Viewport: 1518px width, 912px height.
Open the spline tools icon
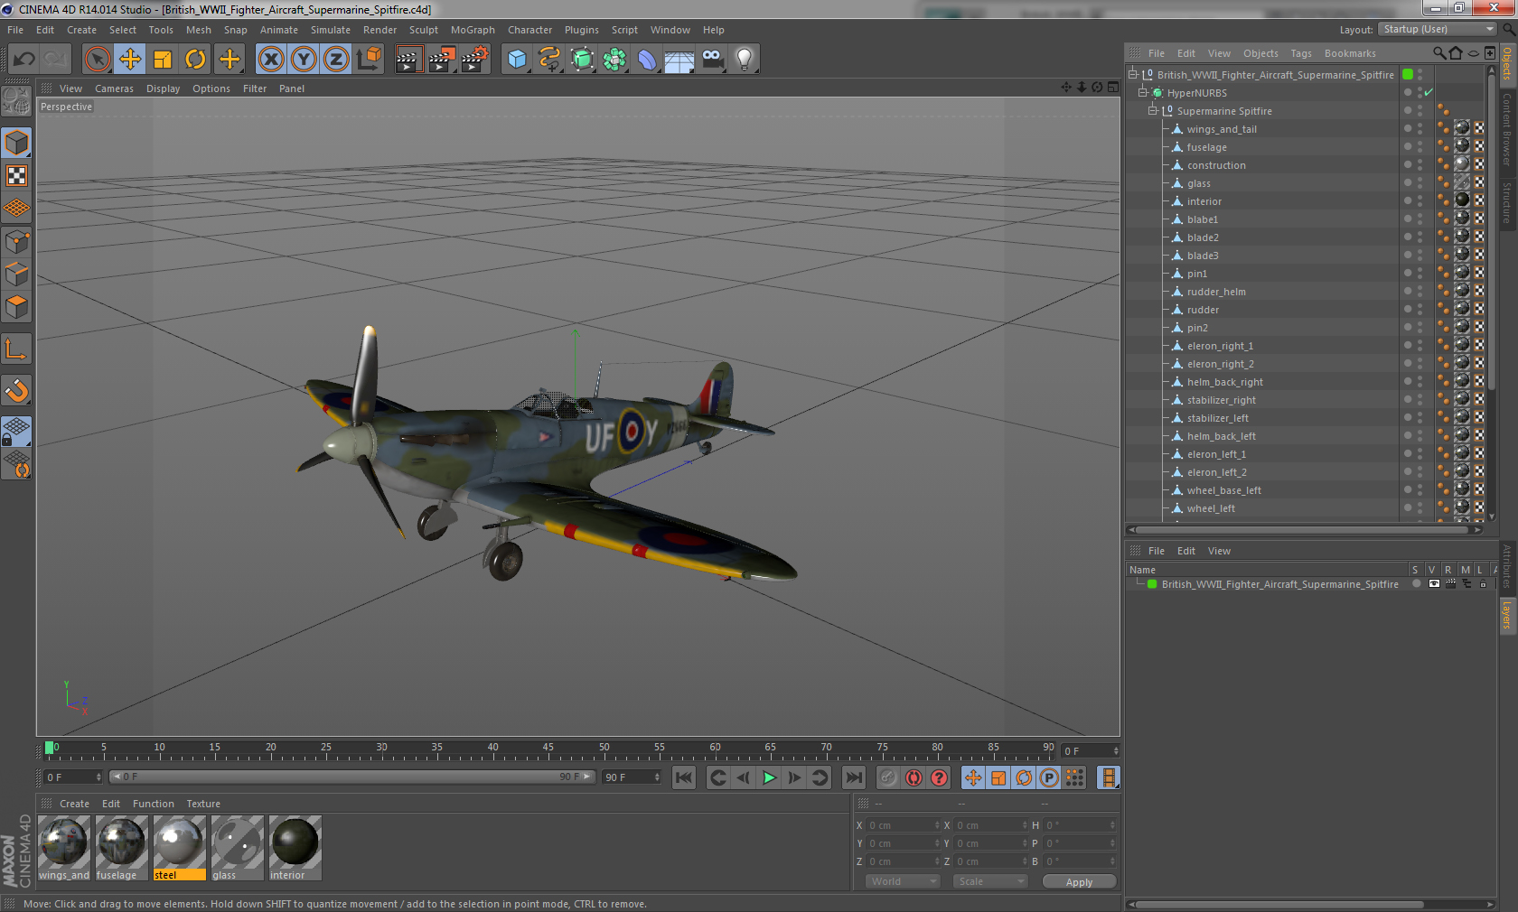549,60
